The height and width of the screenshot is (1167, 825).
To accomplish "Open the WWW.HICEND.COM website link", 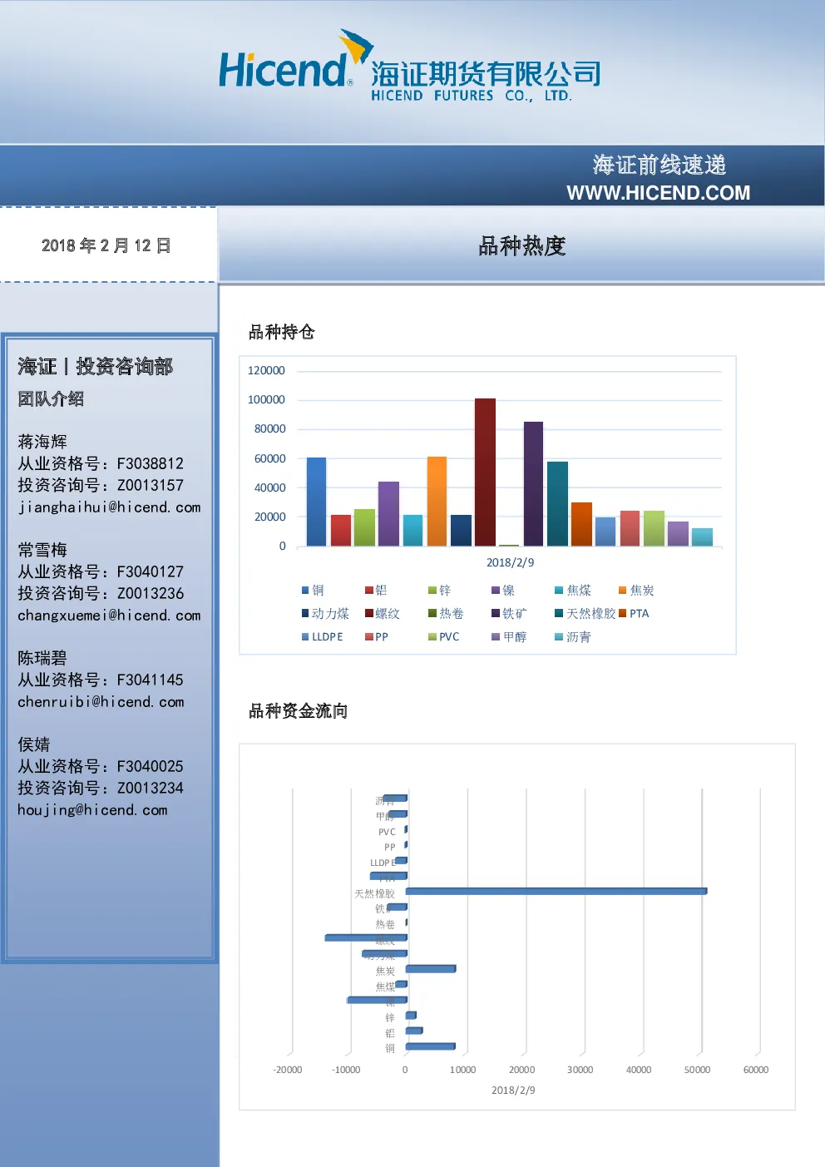I will tap(658, 193).
